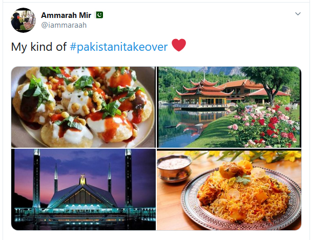Open the dahi puri chaat photo
The image size is (311, 240).
point(84,107)
